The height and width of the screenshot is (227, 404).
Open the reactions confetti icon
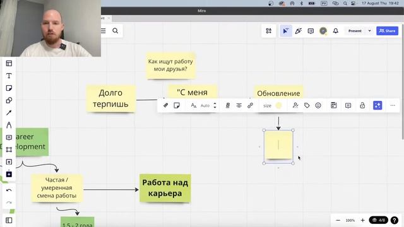[x=299, y=31]
